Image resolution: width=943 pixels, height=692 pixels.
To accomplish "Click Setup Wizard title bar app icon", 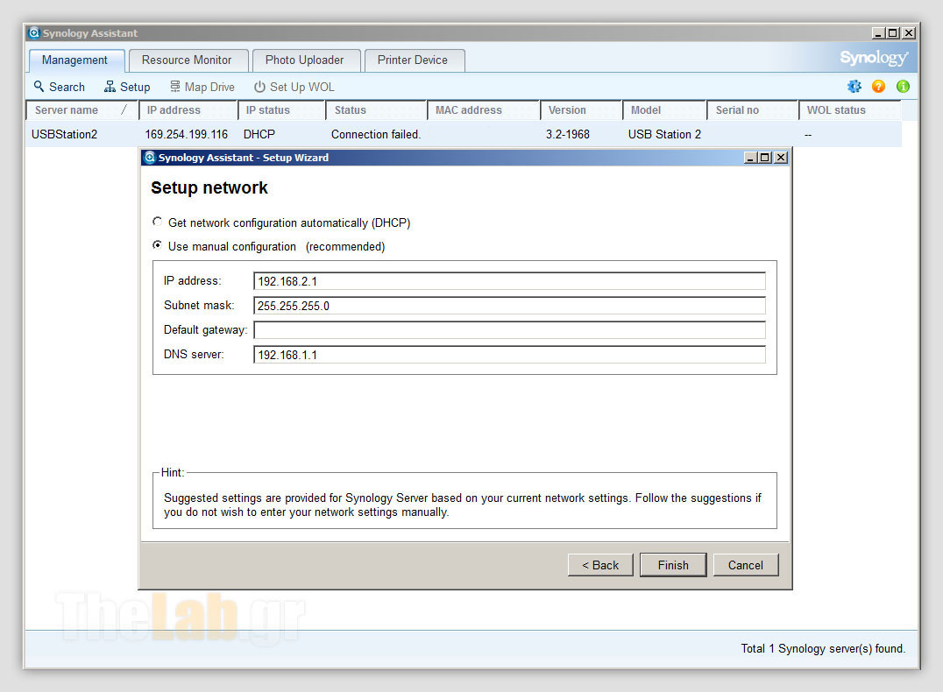I will point(150,158).
